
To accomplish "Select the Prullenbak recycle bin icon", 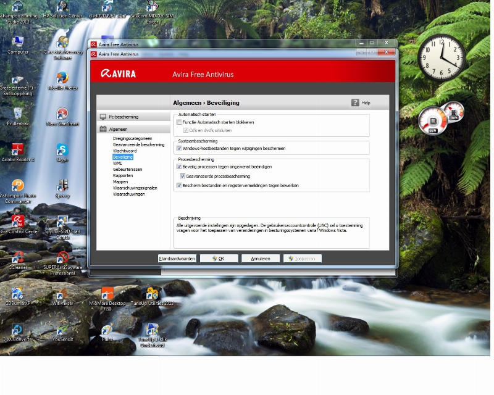I will [18, 117].
